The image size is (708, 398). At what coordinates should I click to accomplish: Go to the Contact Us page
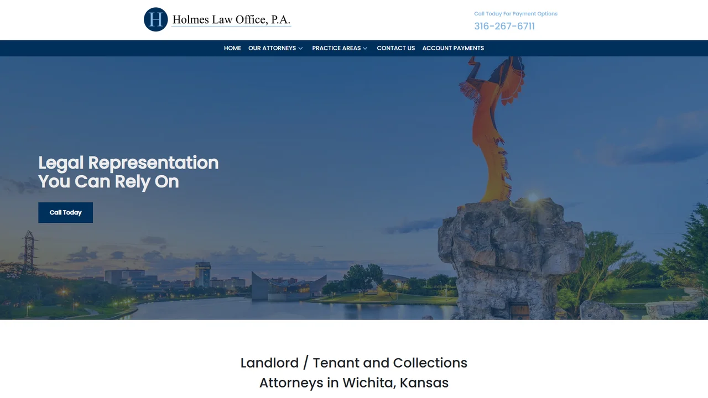396,48
